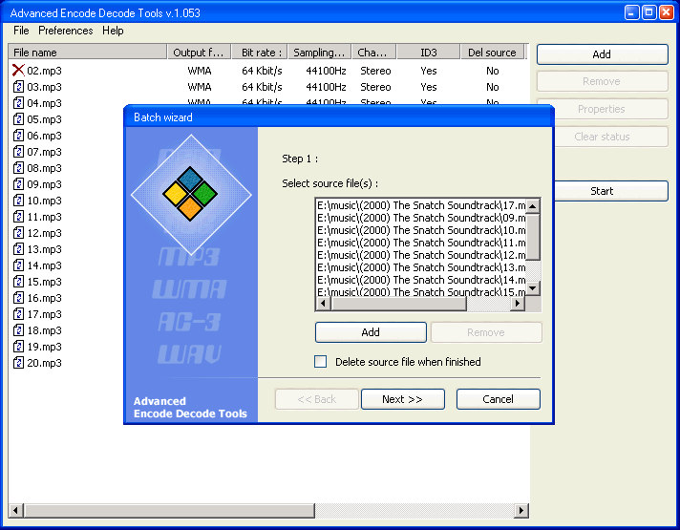Image resolution: width=680 pixels, height=530 pixels.
Task: Select source path ending in 17.m
Action: pyautogui.click(x=420, y=205)
